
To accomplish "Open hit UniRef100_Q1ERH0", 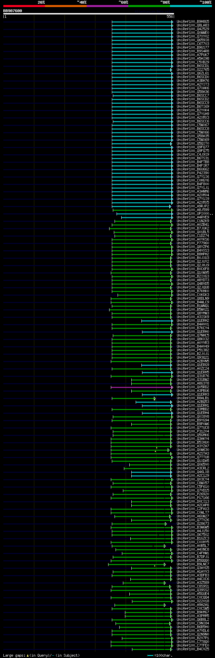I will (x=193, y=332).
